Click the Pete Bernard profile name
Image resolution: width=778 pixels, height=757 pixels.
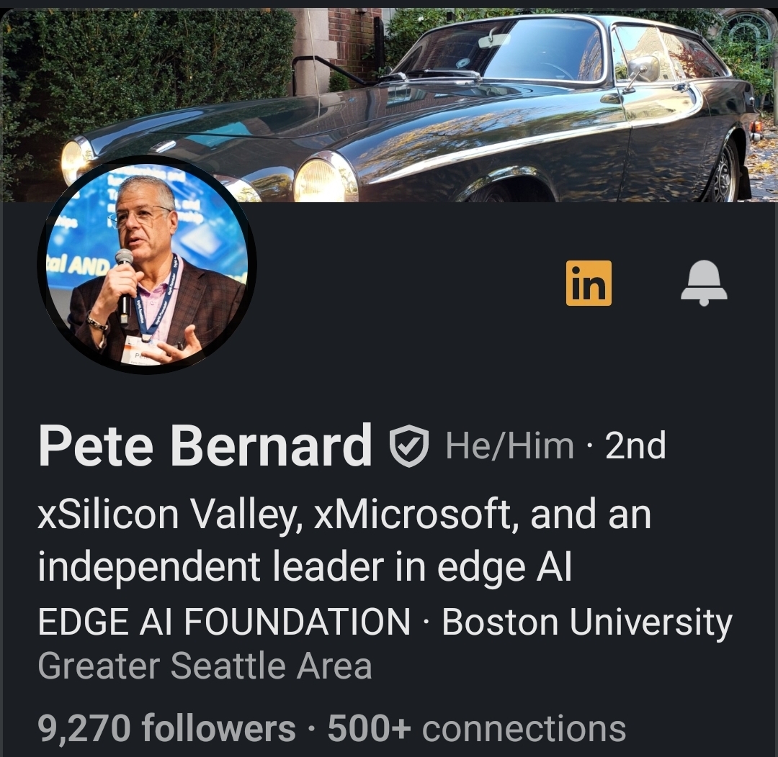tap(205, 446)
